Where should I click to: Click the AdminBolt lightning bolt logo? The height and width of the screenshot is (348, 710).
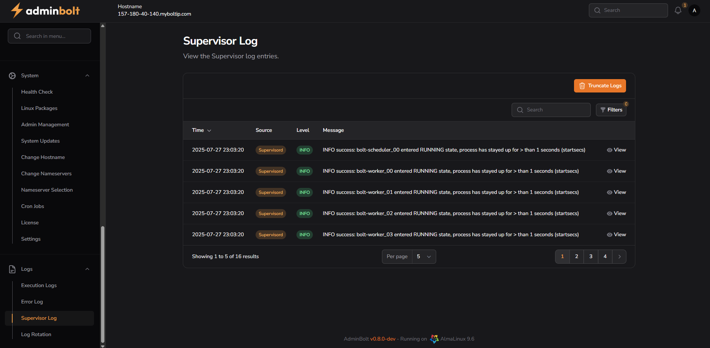(16, 10)
